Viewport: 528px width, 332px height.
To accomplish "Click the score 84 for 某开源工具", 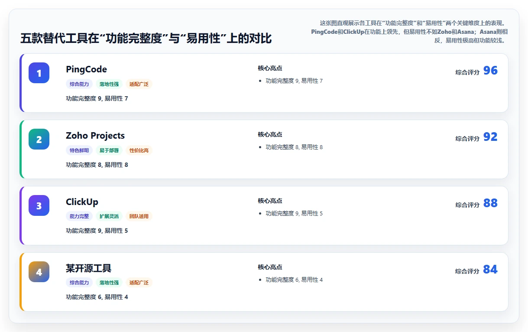I will coord(490,270).
